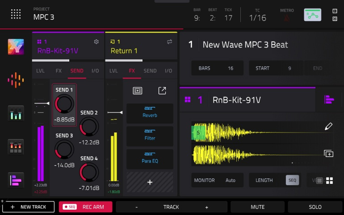
Task: Click the purple drum track type icon
Action: click(x=188, y=99)
